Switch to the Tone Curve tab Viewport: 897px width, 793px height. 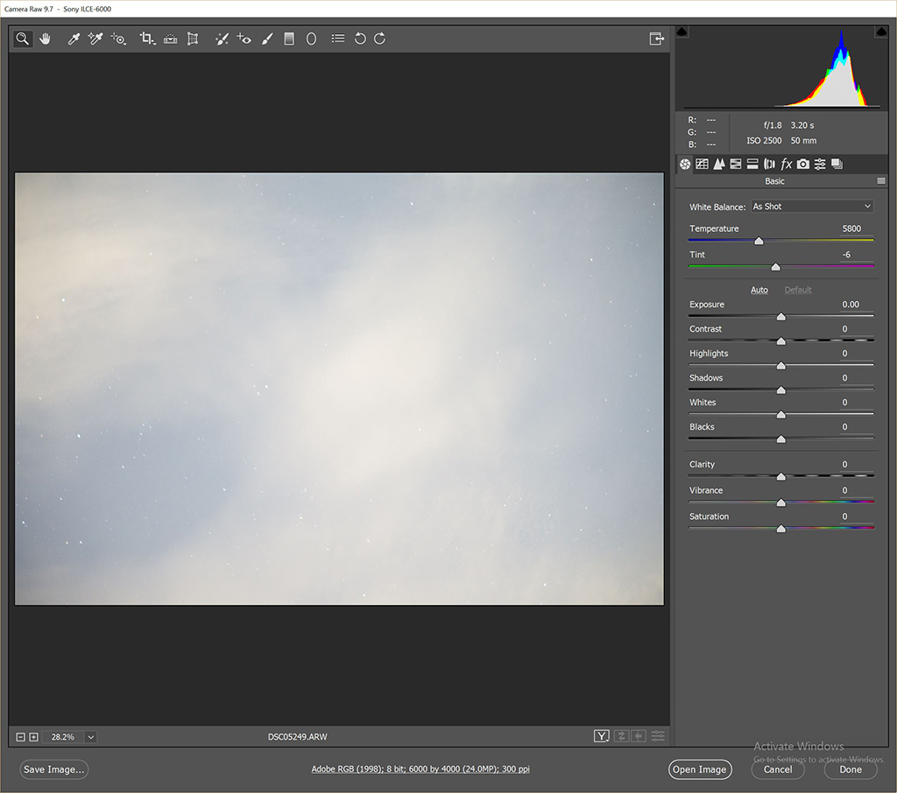(x=702, y=164)
